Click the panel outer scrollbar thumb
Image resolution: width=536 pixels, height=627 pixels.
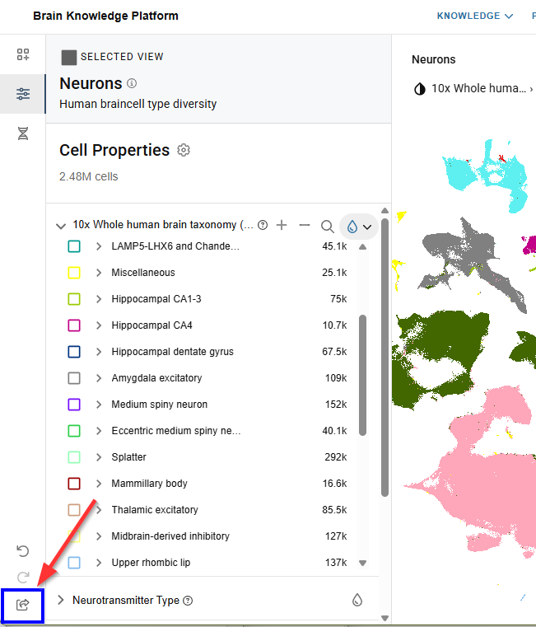pyautogui.click(x=385, y=358)
